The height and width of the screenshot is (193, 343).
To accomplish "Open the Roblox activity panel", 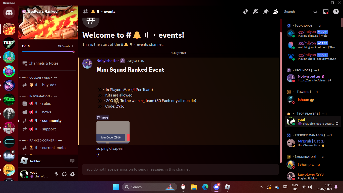I will pos(48,161).
